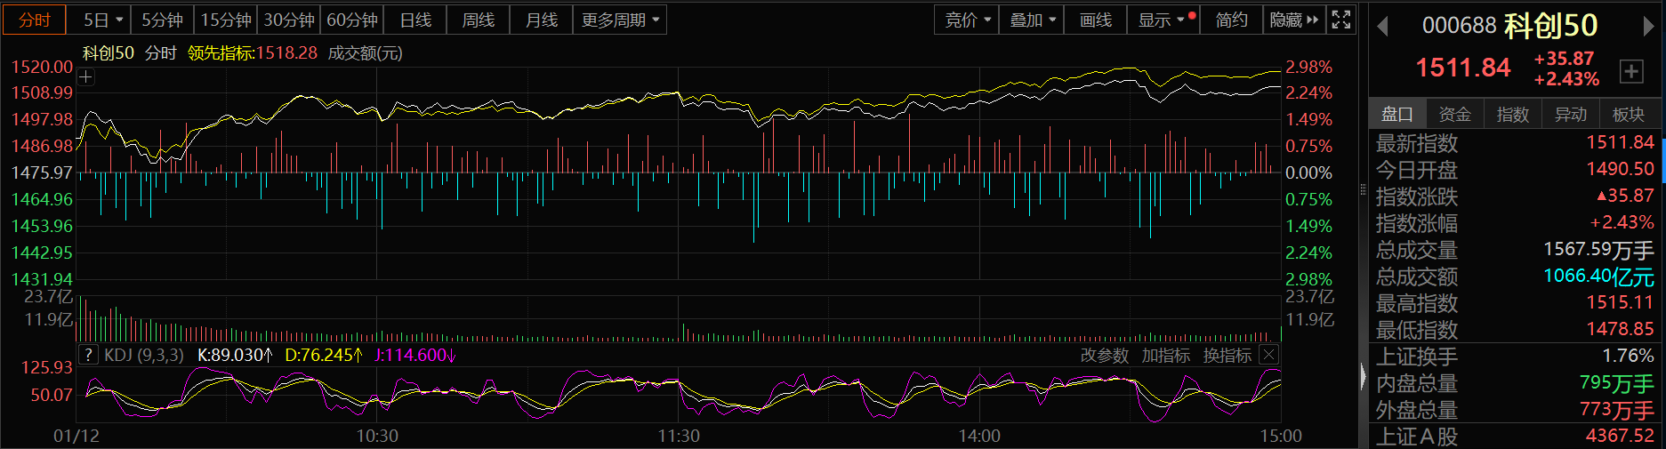Image resolution: width=1666 pixels, height=449 pixels.
Task: Enable the 画线 drawing mode
Action: (1095, 20)
